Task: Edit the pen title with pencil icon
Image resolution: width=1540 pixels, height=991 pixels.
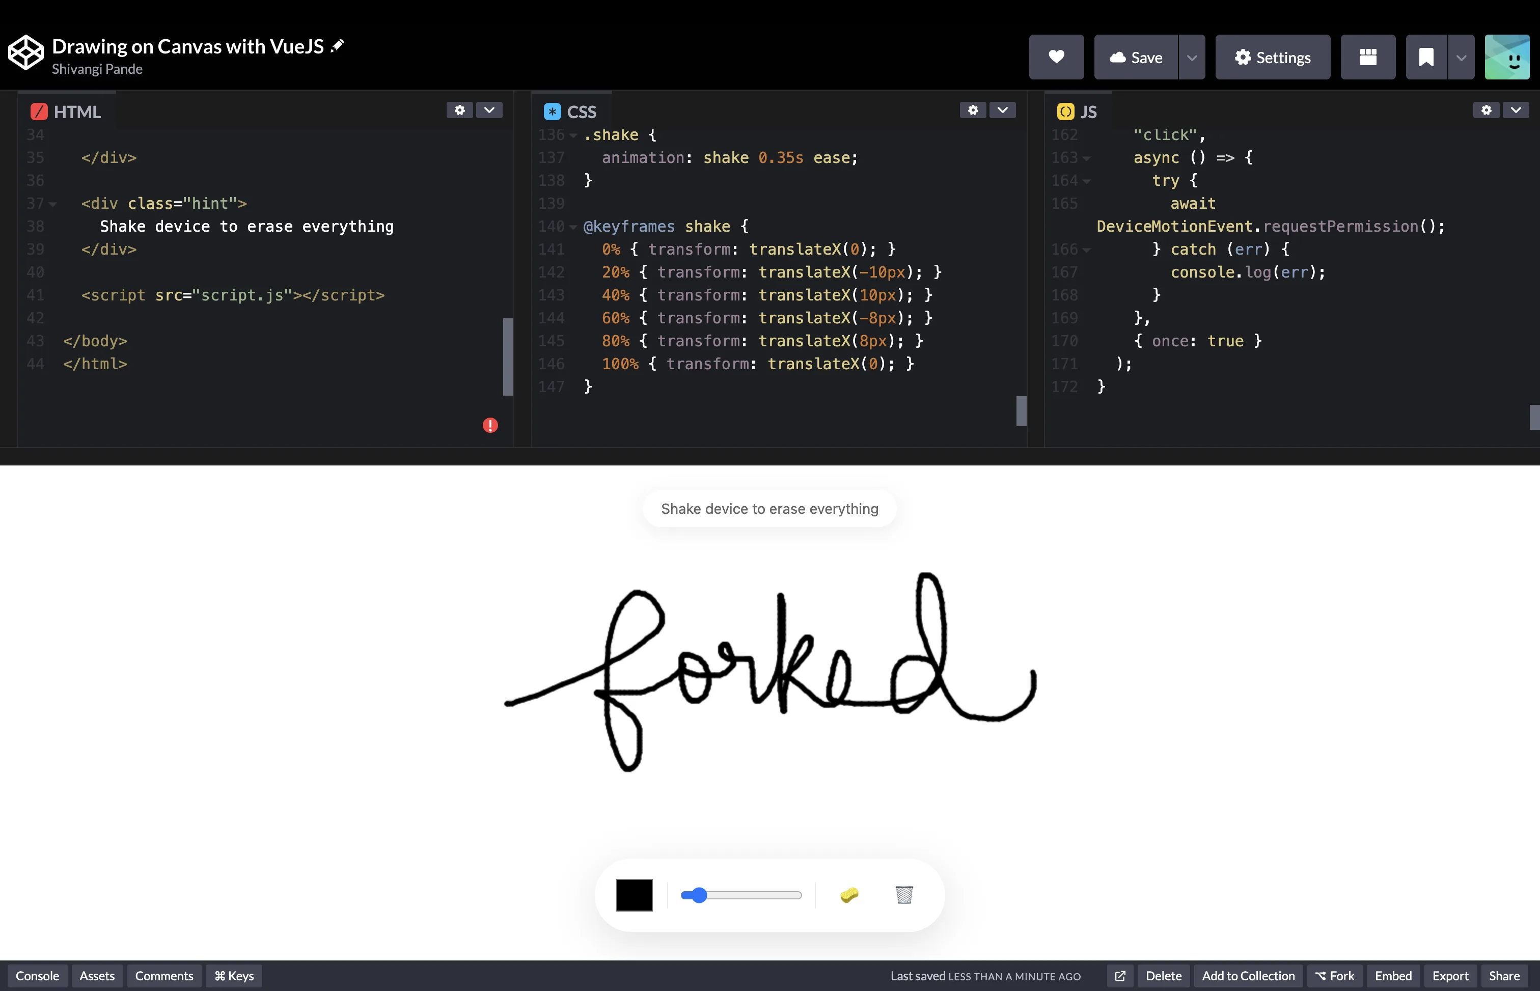Action: 337,46
